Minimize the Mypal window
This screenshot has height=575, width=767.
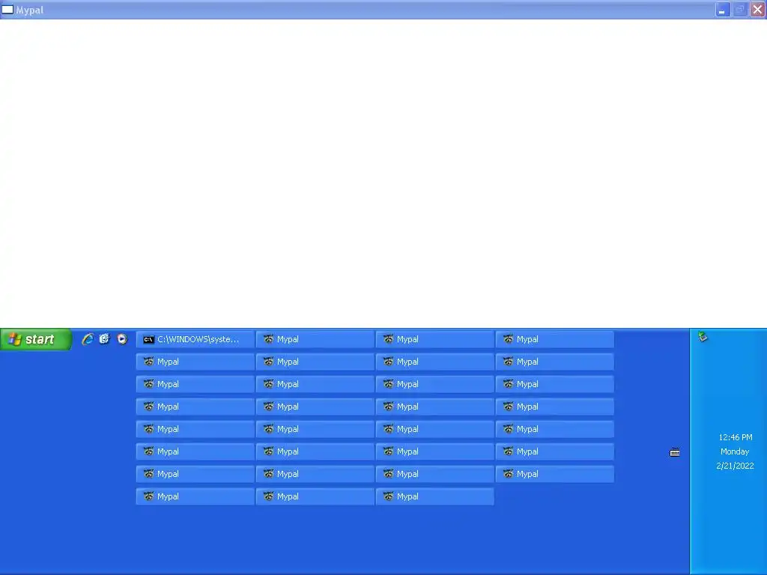point(723,9)
